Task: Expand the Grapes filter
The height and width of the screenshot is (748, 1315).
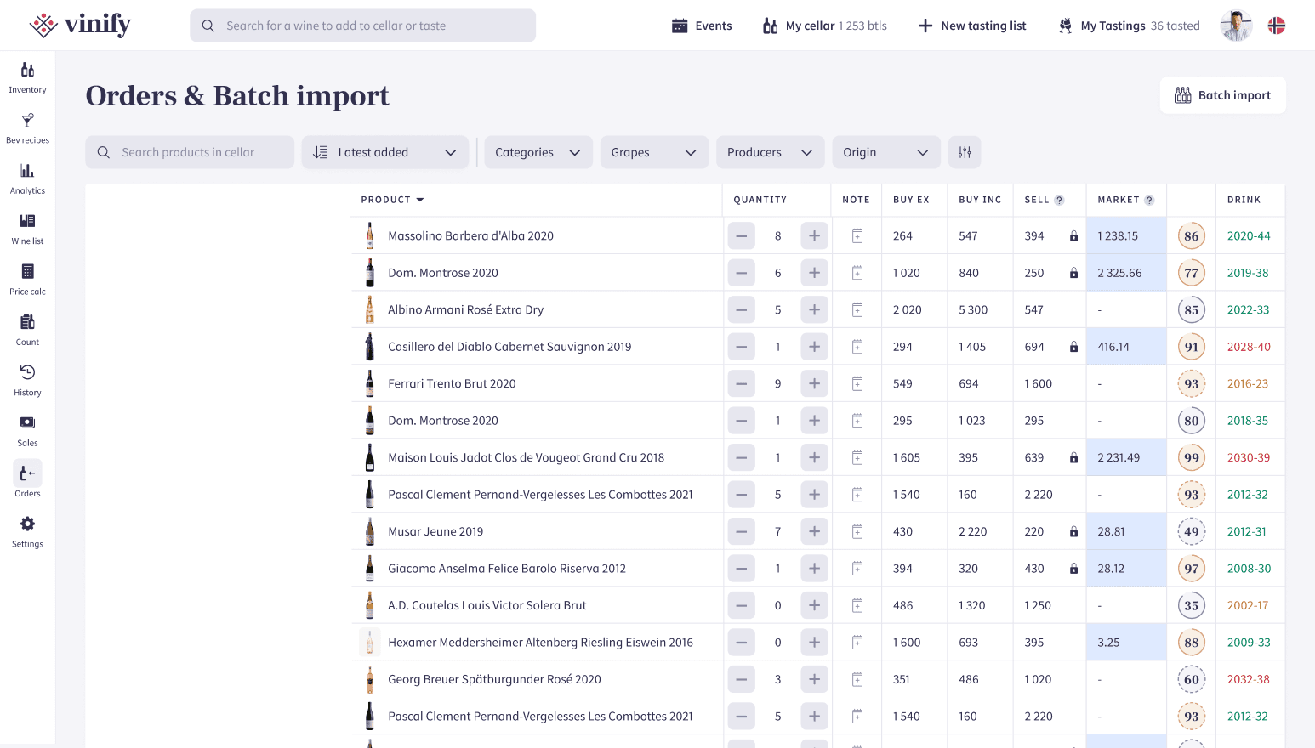Action: click(x=654, y=152)
